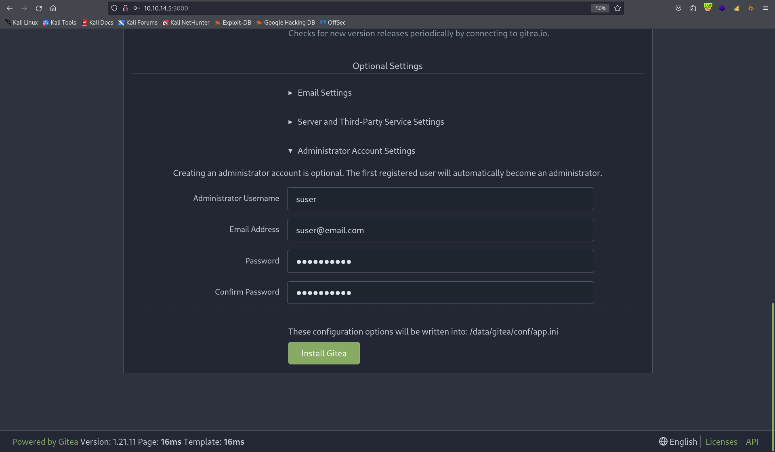
Task: Open the API footer link
Action: coord(752,442)
